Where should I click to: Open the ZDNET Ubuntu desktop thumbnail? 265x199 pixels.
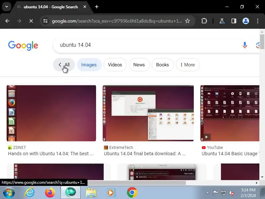(x=51, y=113)
